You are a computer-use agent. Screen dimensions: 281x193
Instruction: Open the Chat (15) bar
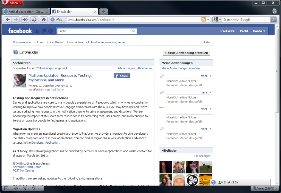[x=244, y=182]
